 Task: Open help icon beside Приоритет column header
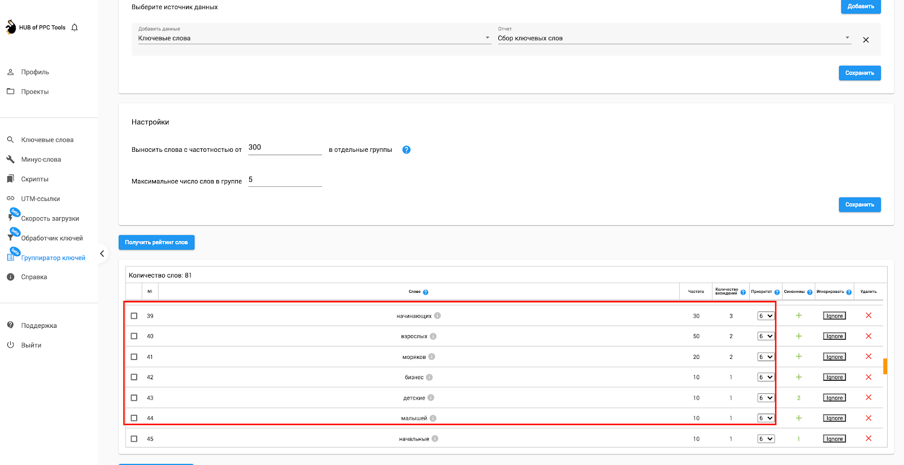777,292
